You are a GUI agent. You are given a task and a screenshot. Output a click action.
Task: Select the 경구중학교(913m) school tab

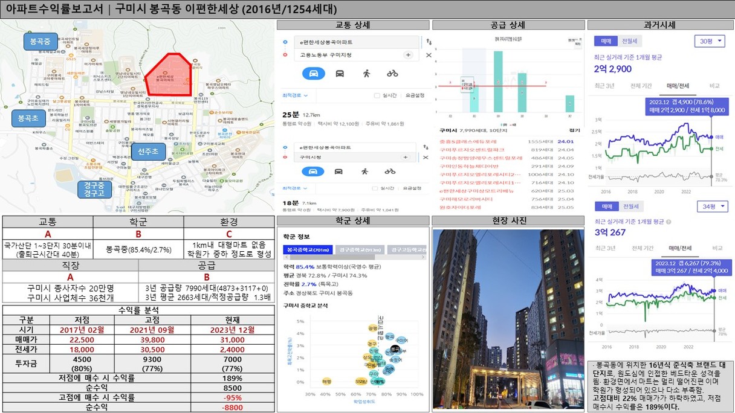(x=358, y=250)
